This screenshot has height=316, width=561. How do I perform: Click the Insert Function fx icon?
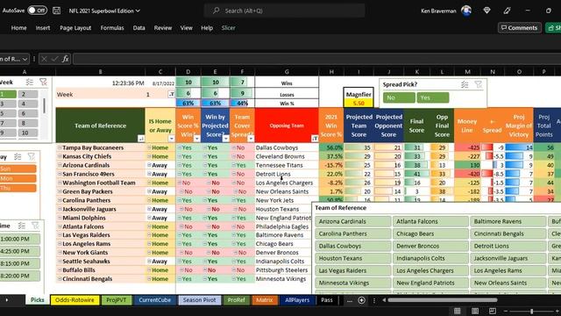(x=65, y=59)
